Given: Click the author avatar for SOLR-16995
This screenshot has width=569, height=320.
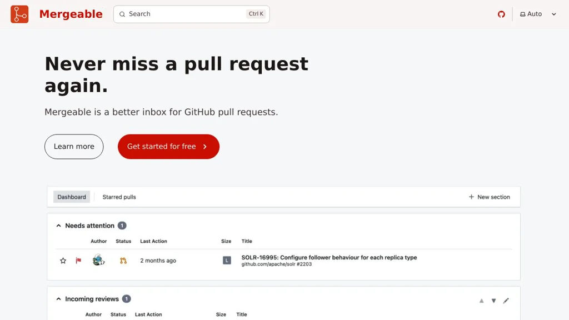Looking at the screenshot, I should [x=98, y=260].
